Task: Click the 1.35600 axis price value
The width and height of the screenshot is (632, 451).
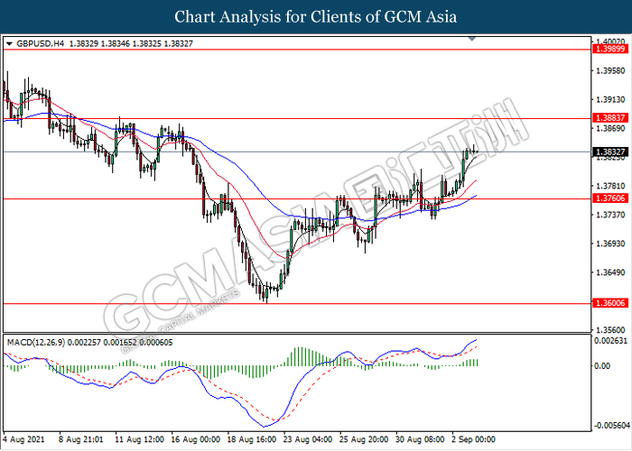Action: click(610, 330)
